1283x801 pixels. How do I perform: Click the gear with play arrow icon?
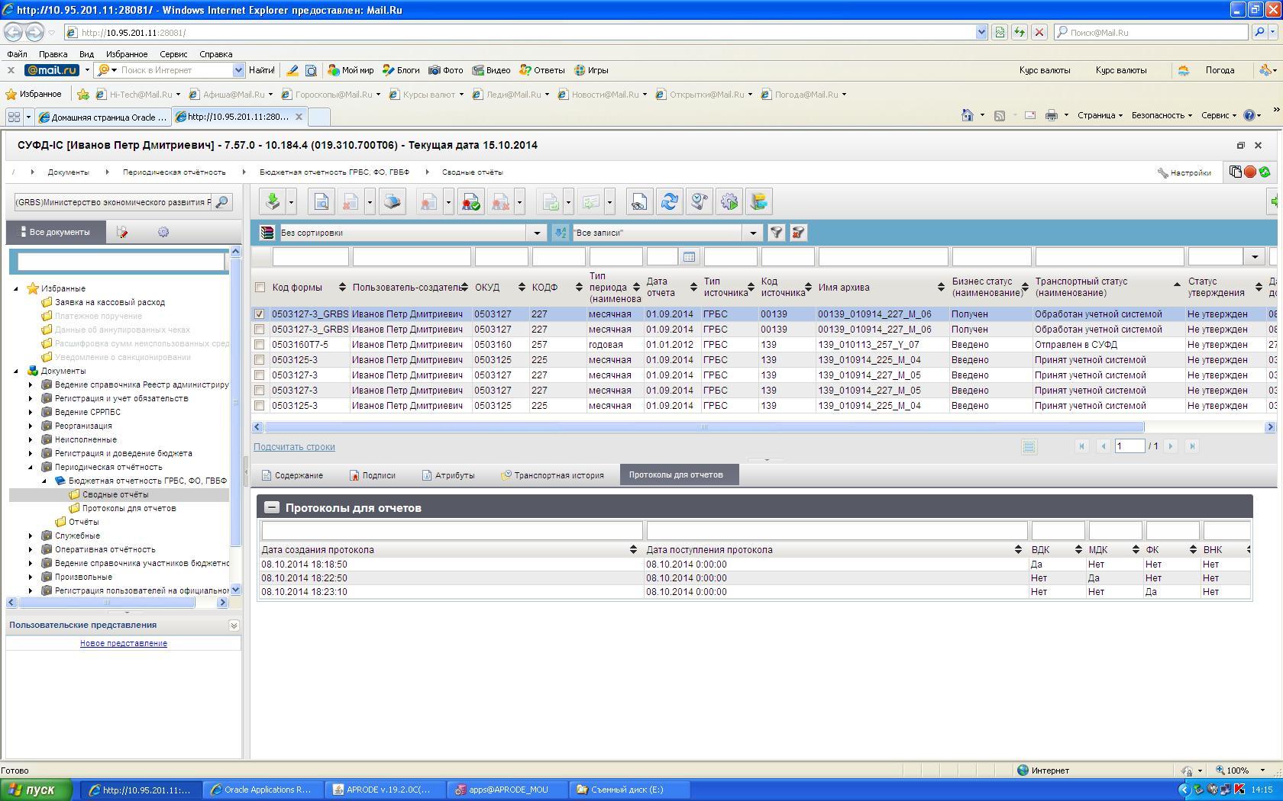tap(729, 202)
